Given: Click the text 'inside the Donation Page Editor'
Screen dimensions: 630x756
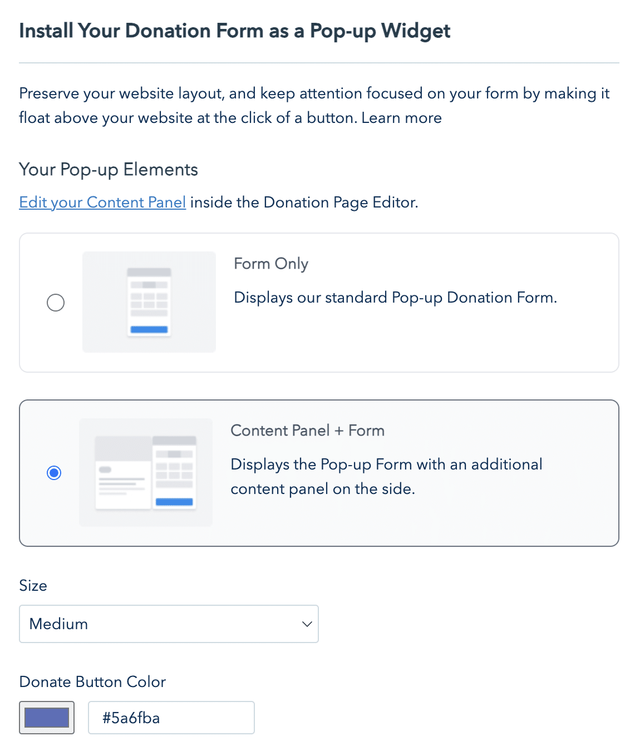Looking at the screenshot, I should coord(304,202).
